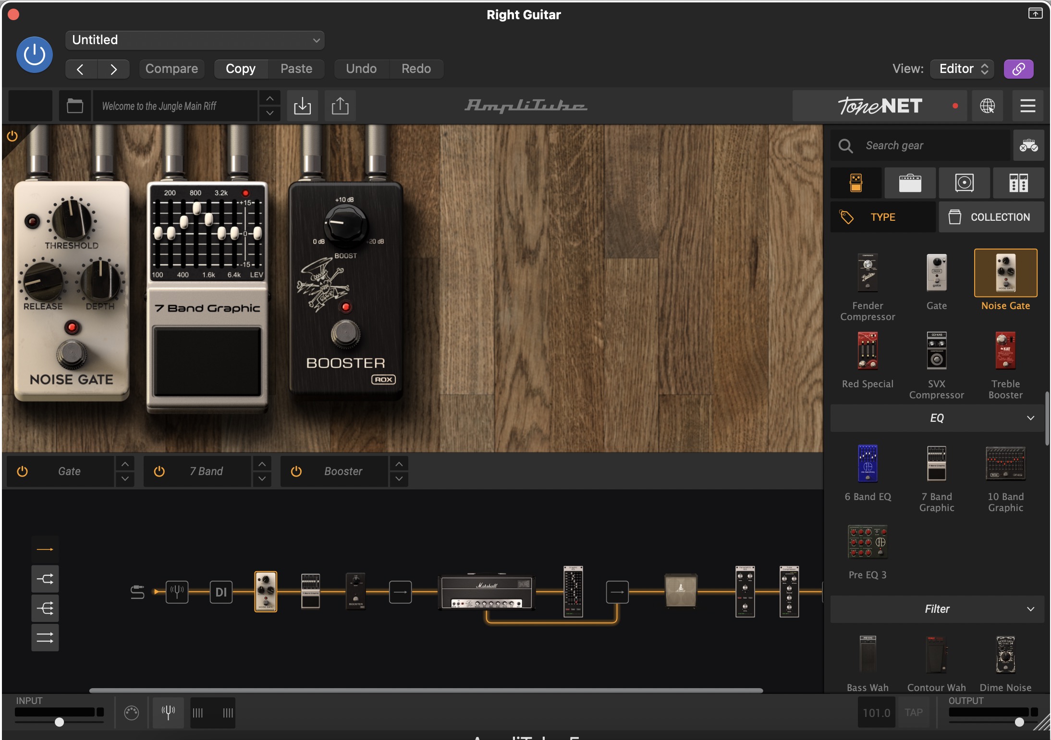Toggle the Gate slot power button
1051x740 pixels.
click(x=22, y=471)
